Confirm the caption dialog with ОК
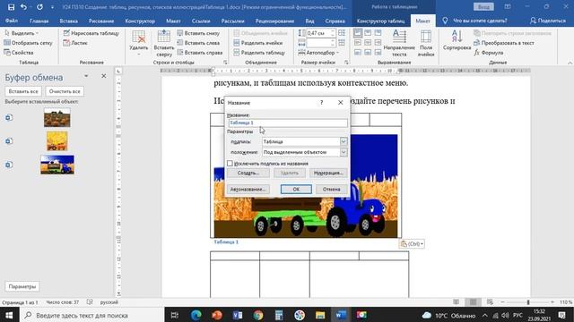Screen dimensions: 574x322 coord(296,189)
